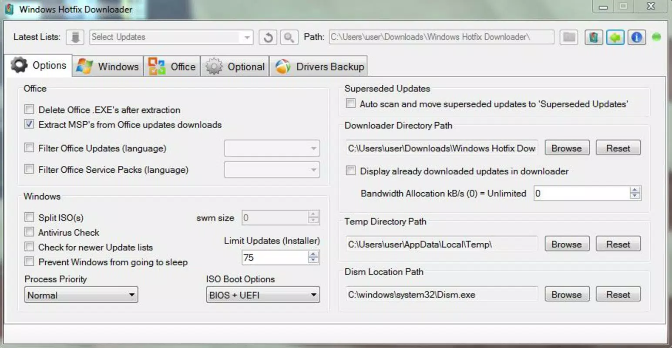The image size is (672, 348).
Task: Click the Temp Directory Path text field
Action: [442, 244]
